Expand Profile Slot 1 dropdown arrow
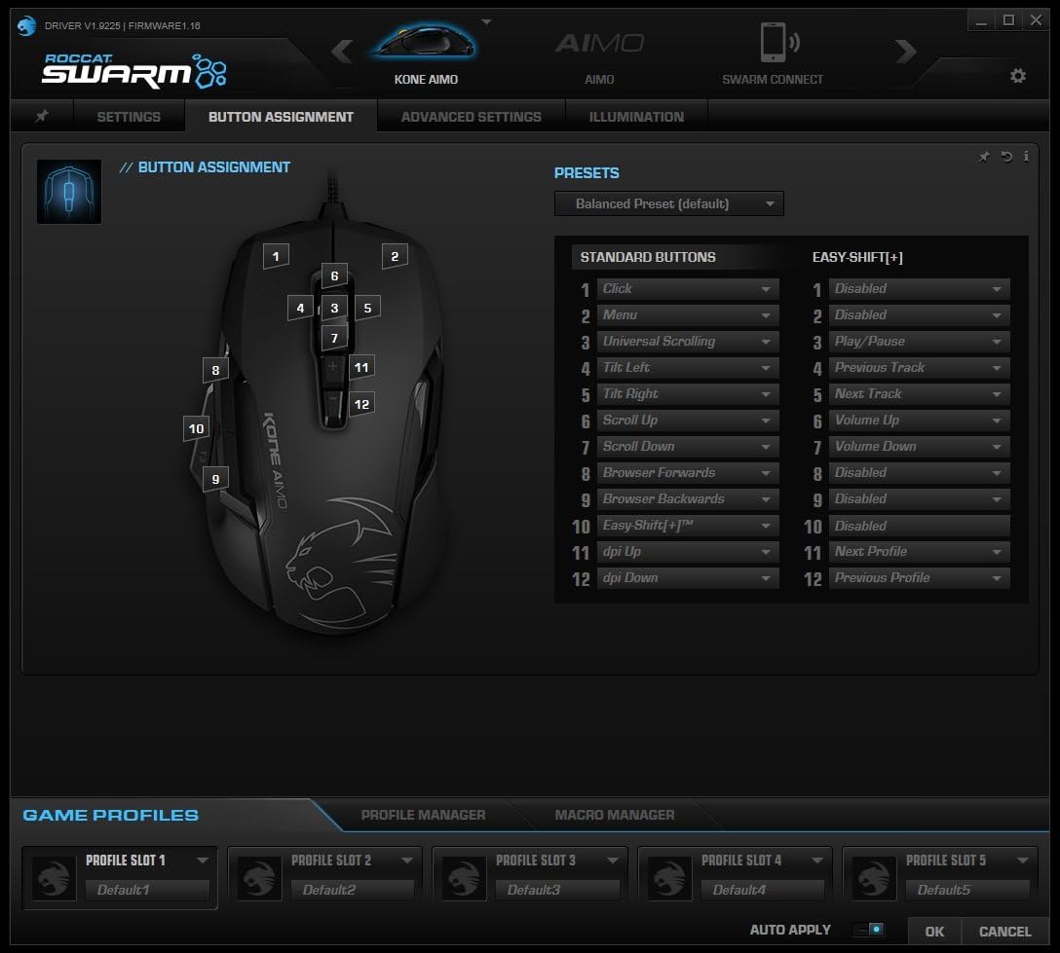Screen dimensions: 1060x953 (202, 861)
